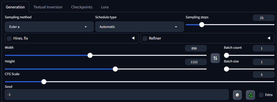Click the CFG Scale slider handle
277x102 pixels.
[44, 82]
